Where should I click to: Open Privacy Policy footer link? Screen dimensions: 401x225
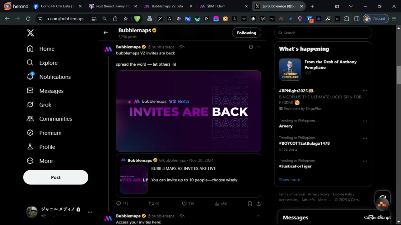click(319, 194)
